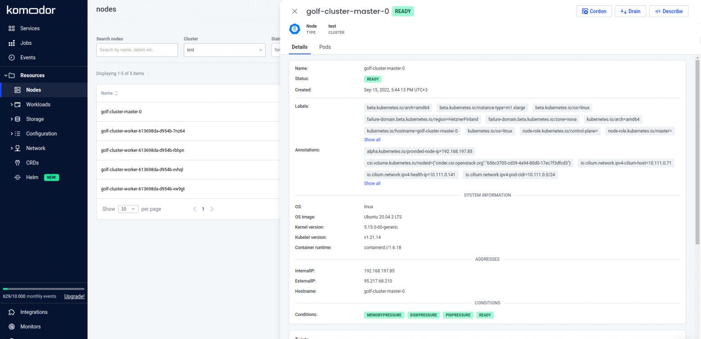Click the Kubernetes node icon in header
This screenshot has height=339, width=701.
tap(294, 29)
